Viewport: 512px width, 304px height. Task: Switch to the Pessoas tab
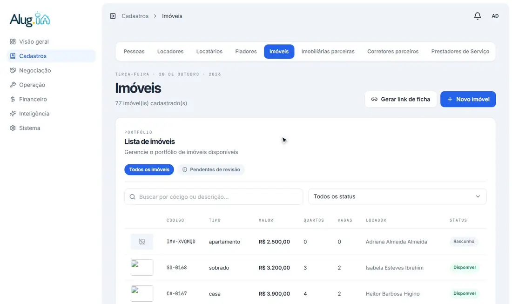pos(134,51)
